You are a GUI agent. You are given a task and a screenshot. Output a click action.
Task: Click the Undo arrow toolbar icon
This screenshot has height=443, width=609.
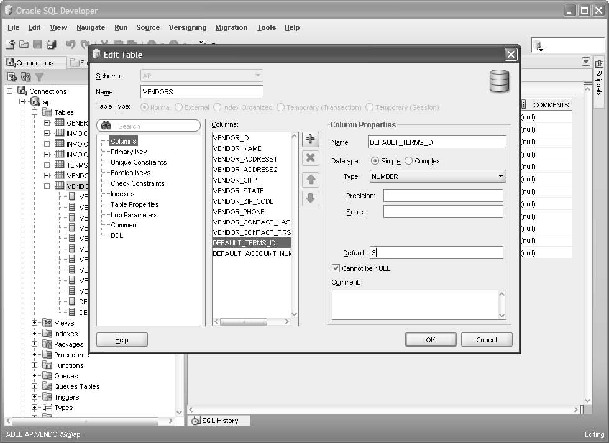[x=71, y=44]
